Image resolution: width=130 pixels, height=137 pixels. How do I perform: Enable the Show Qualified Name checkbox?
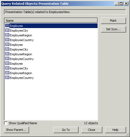click(x=6, y=123)
